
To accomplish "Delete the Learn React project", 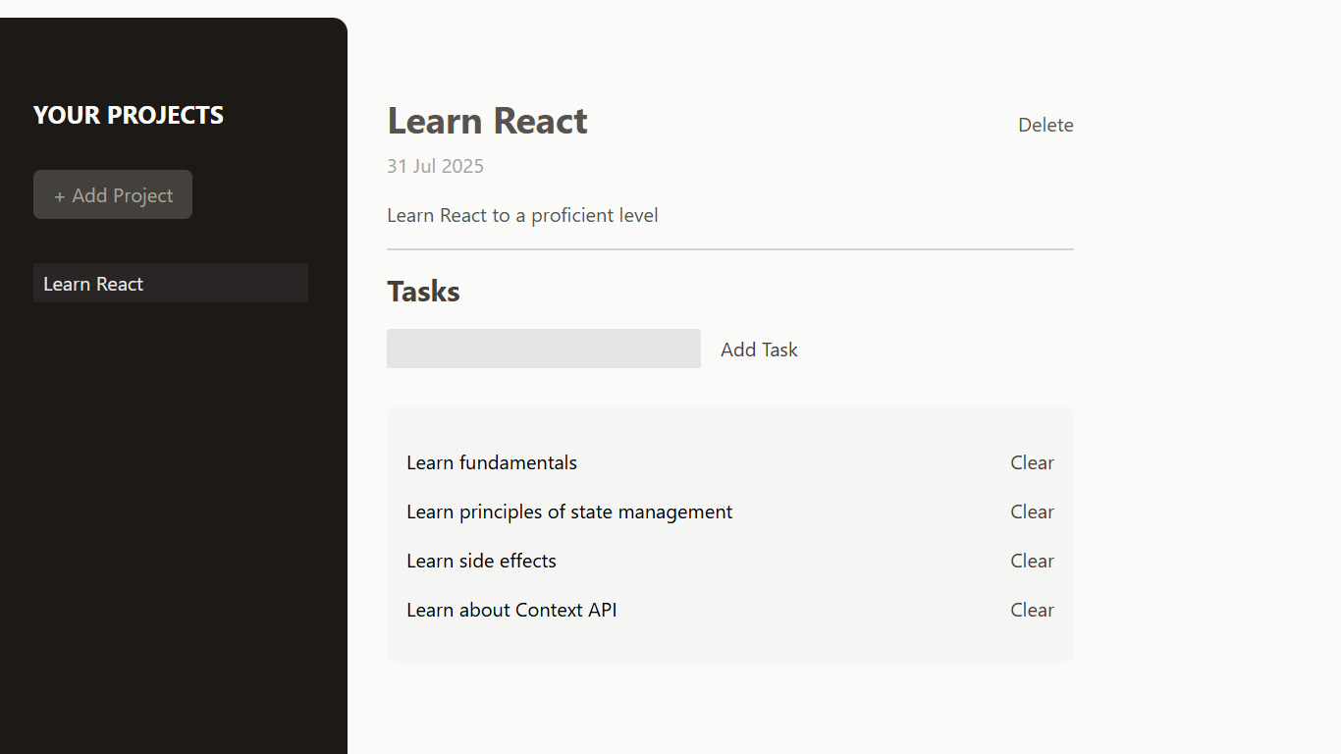I will (x=1045, y=125).
